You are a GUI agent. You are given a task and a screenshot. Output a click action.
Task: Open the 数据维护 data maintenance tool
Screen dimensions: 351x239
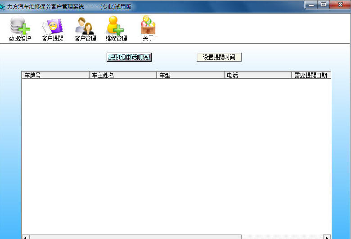tap(20, 29)
